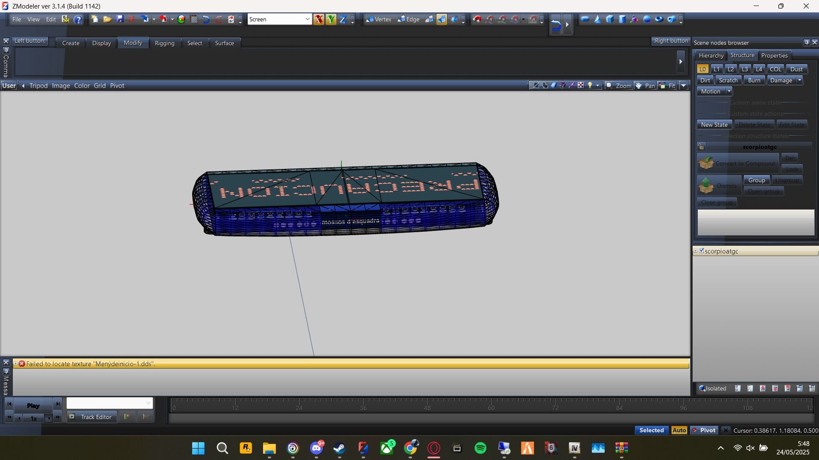Click the New State button
Image resolution: width=819 pixels, height=460 pixels.
714,125
